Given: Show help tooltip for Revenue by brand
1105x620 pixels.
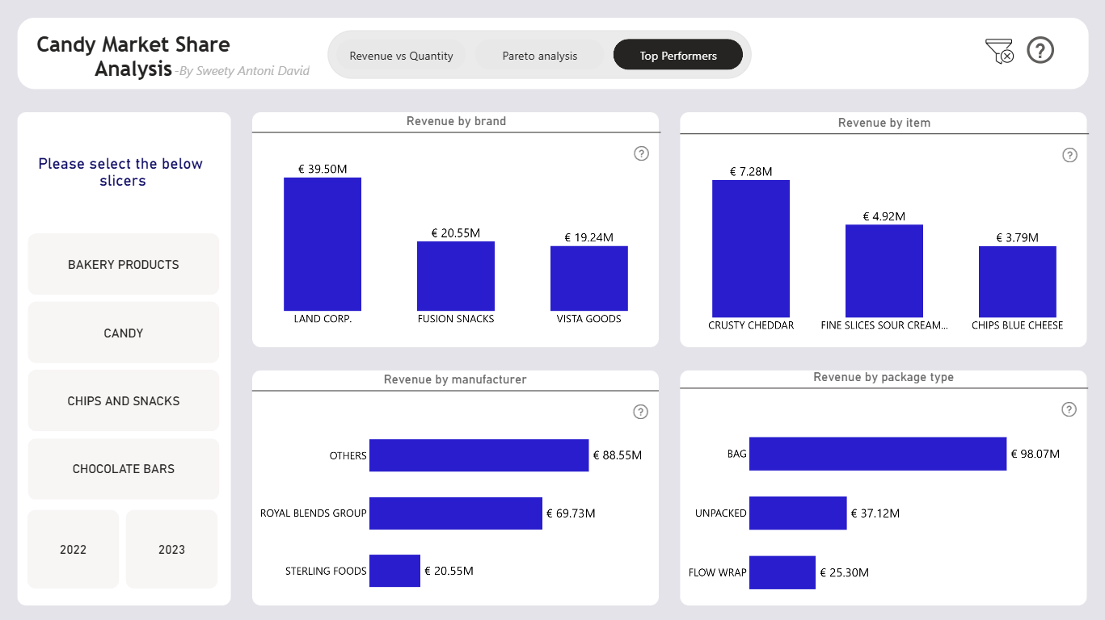Looking at the screenshot, I should [x=641, y=153].
